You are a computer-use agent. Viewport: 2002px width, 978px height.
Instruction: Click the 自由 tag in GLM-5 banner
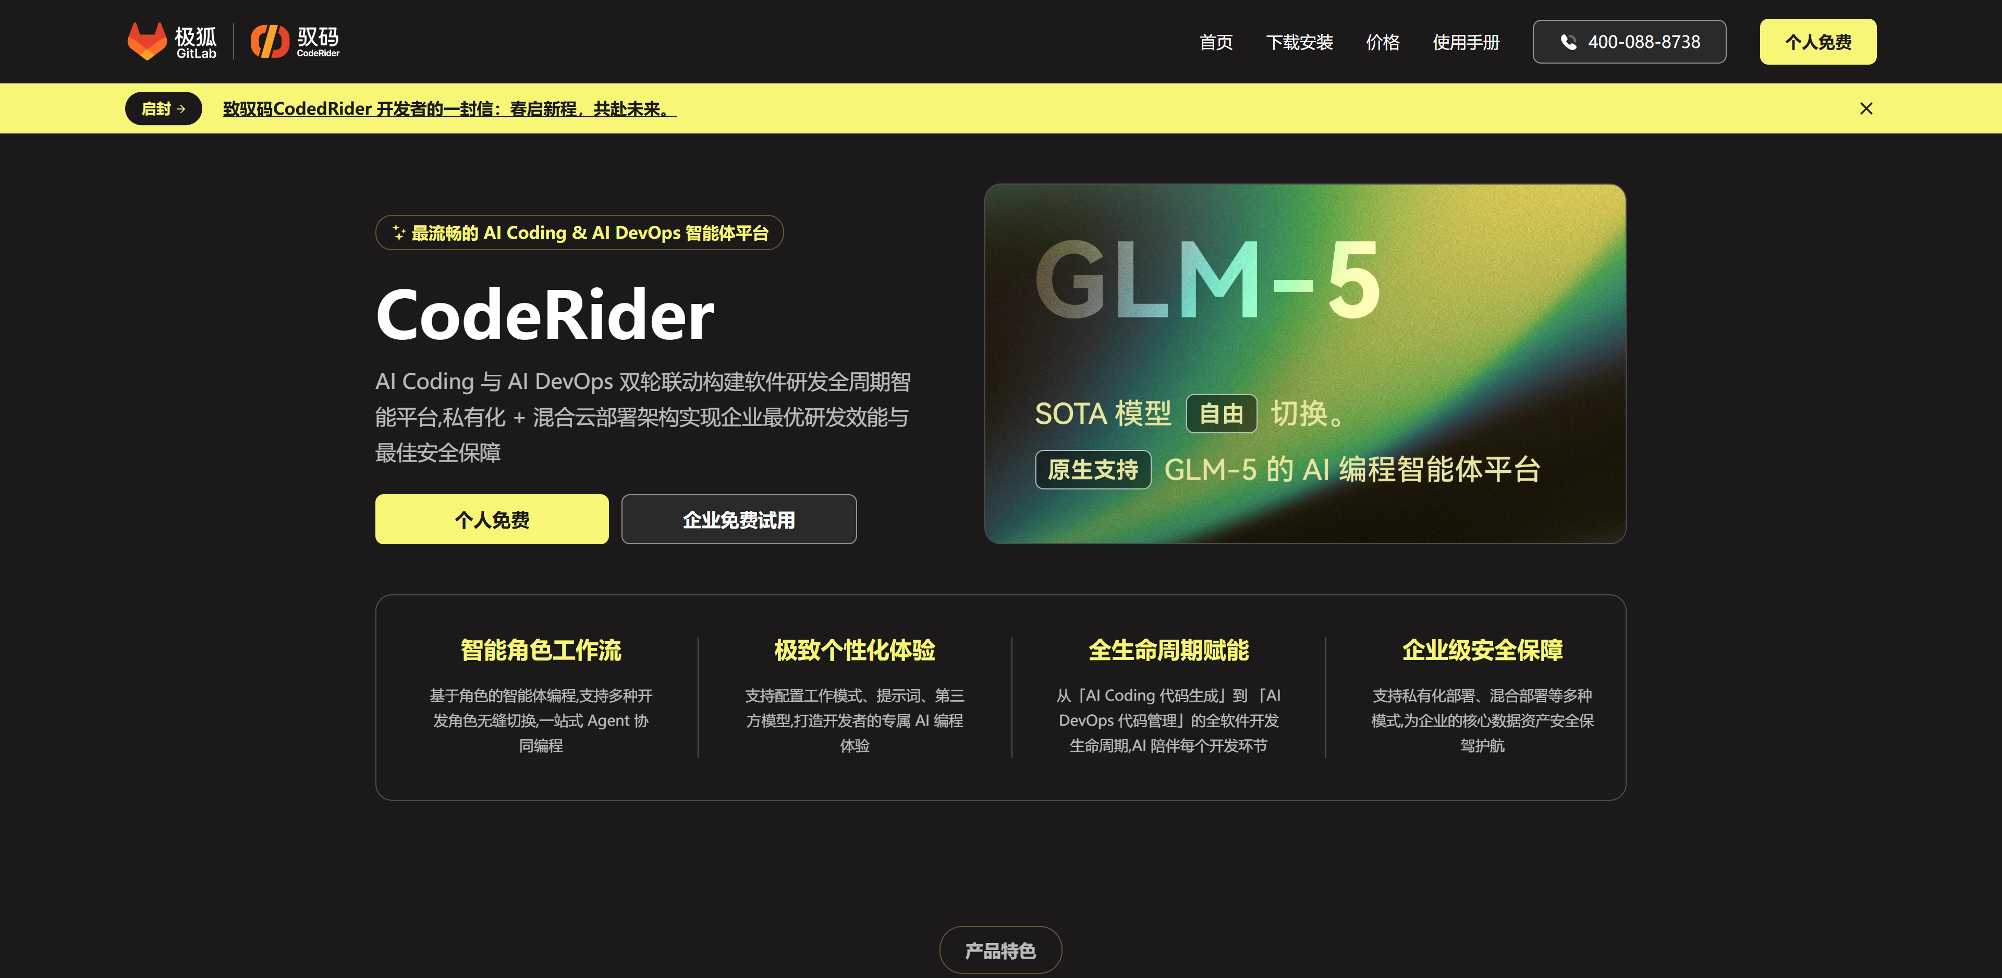(1221, 413)
